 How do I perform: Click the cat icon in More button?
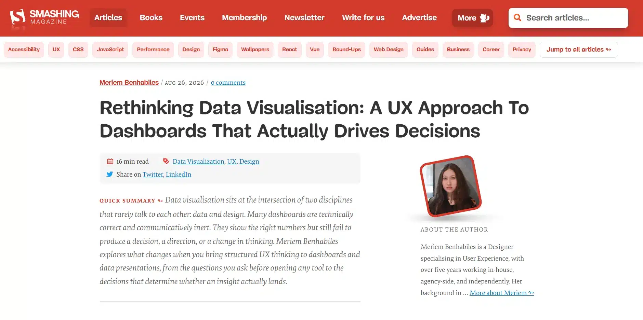click(x=484, y=18)
